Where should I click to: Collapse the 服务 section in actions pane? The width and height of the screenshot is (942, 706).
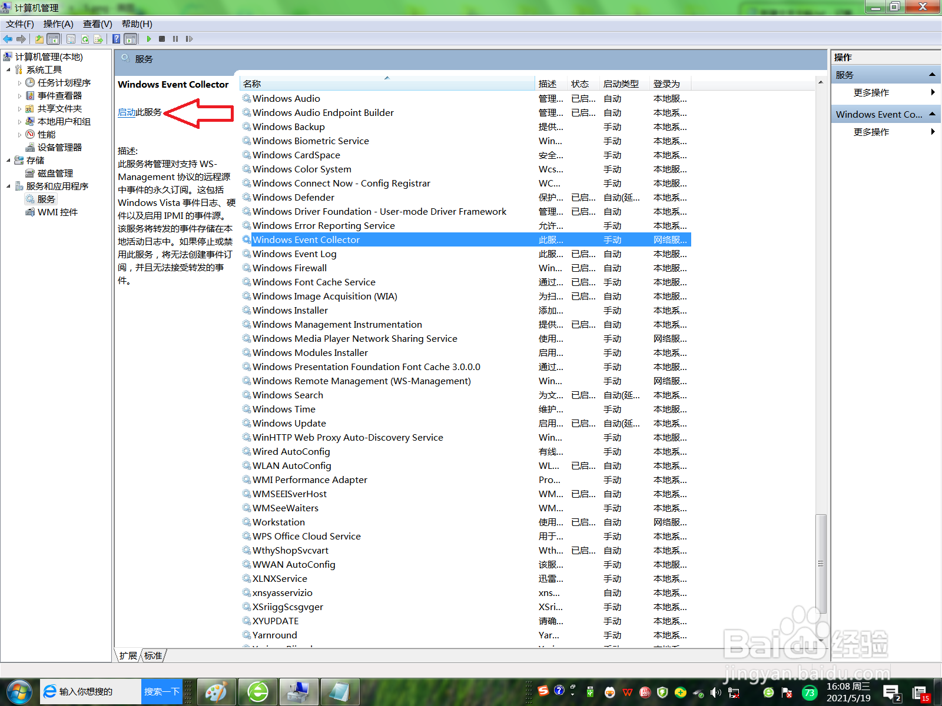tap(932, 75)
